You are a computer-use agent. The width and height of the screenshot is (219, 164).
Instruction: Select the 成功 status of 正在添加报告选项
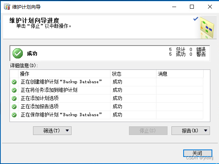(x=117, y=107)
